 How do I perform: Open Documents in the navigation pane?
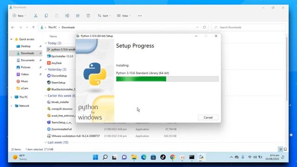pyautogui.click(x=27, y=60)
